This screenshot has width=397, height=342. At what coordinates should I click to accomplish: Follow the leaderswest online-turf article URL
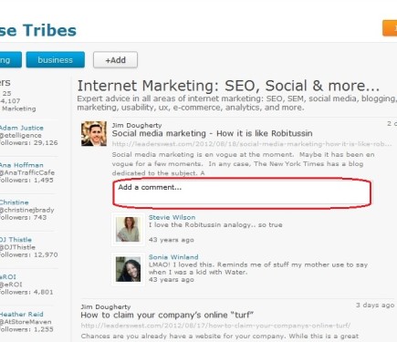tap(215, 326)
